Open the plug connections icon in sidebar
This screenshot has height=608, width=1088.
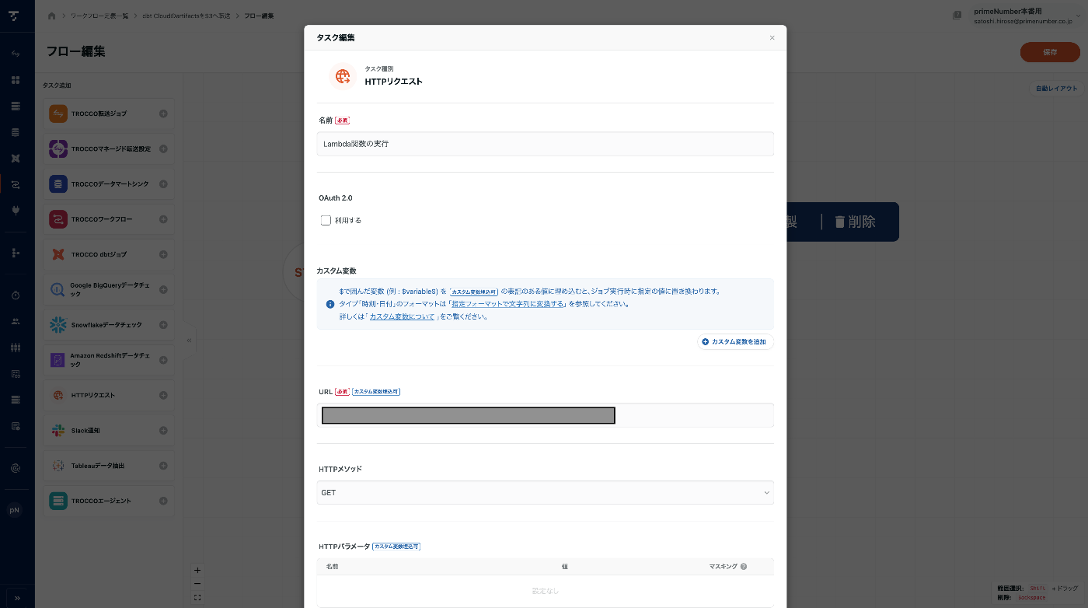(16, 211)
